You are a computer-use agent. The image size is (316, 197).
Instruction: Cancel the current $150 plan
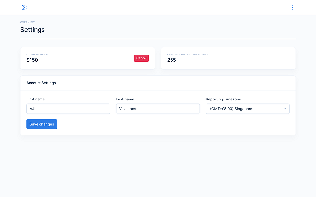pos(141,58)
